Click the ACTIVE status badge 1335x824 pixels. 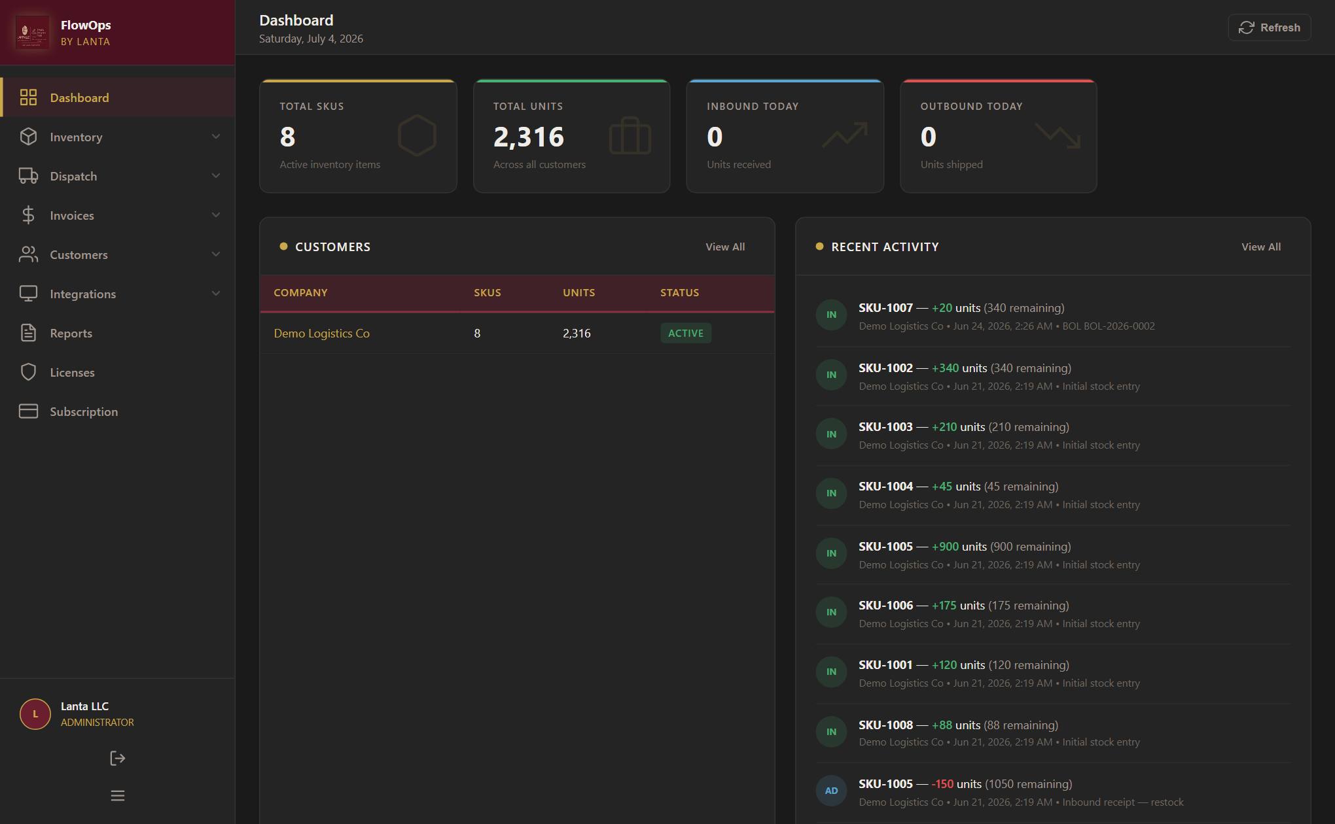pyautogui.click(x=686, y=333)
